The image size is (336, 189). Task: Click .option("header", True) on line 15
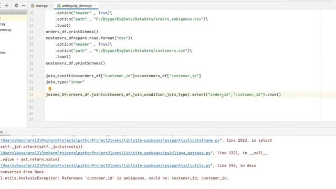[83, 44]
